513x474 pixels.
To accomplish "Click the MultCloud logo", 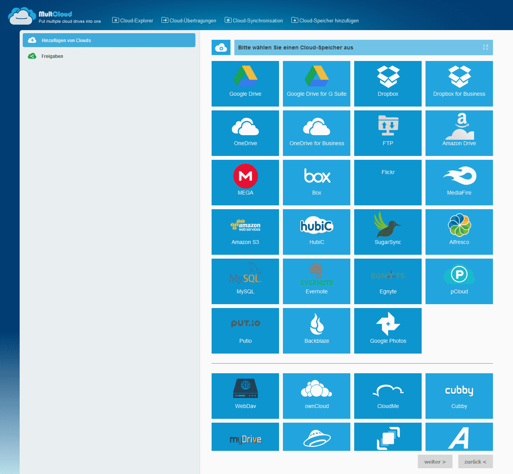I will (x=54, y=16).
